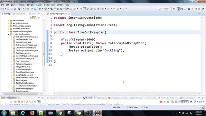Click the New Java Class green icon
Screen dimensions: 206x116
[x=61, y=9]
